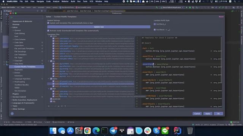The height and width of the screenshot is (136, 243).
Task: Expand the General settings node
Action: coord(13,30)
